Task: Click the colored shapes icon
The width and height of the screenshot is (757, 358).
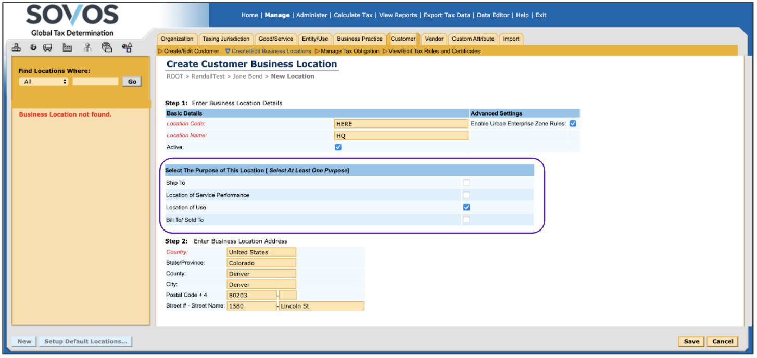Action: pos(127,48)
